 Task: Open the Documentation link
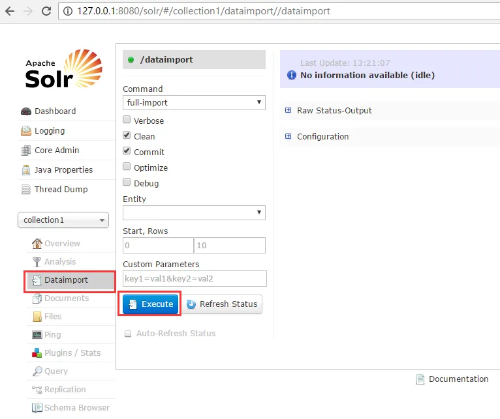tap(458, 379)
